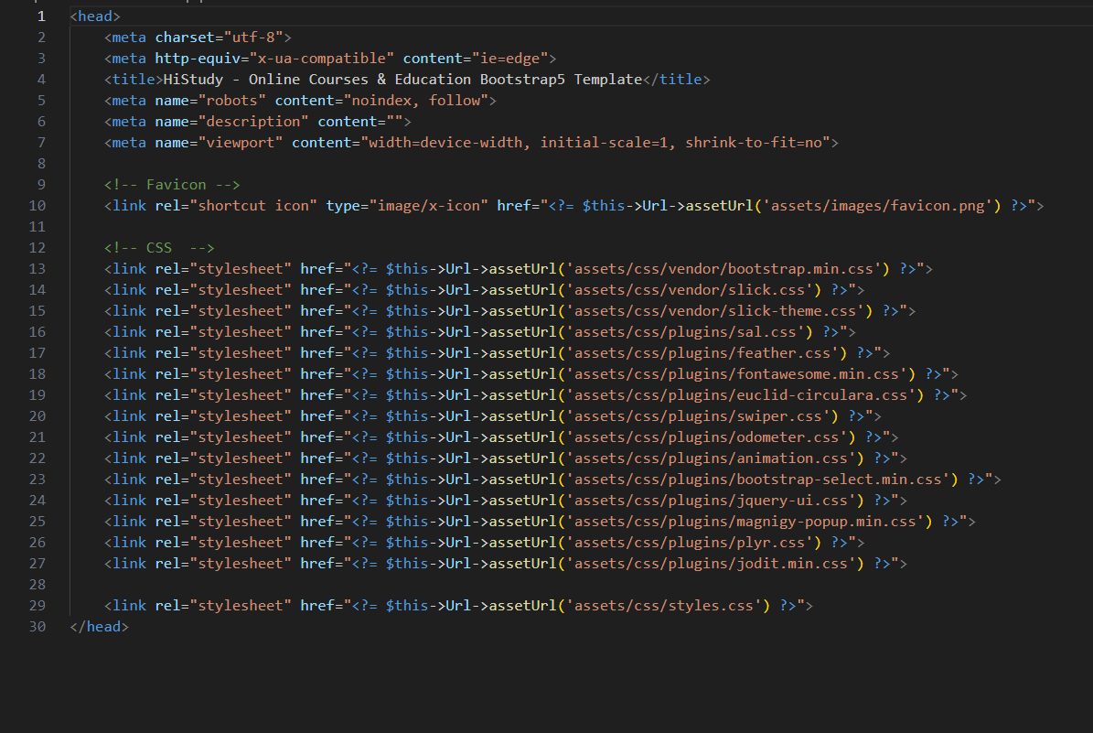Click the closing head tag on line 30
1093x733 pixels.
click(x=100, y=626)
